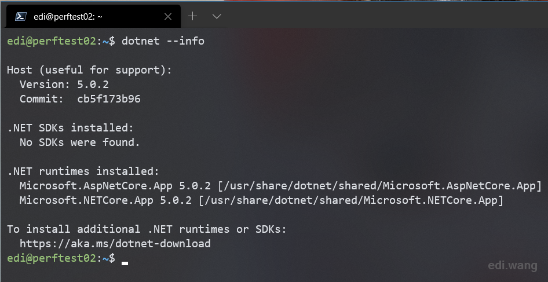
Task: Click the PowerShell icon on the tab
Action: pos(21,16)
